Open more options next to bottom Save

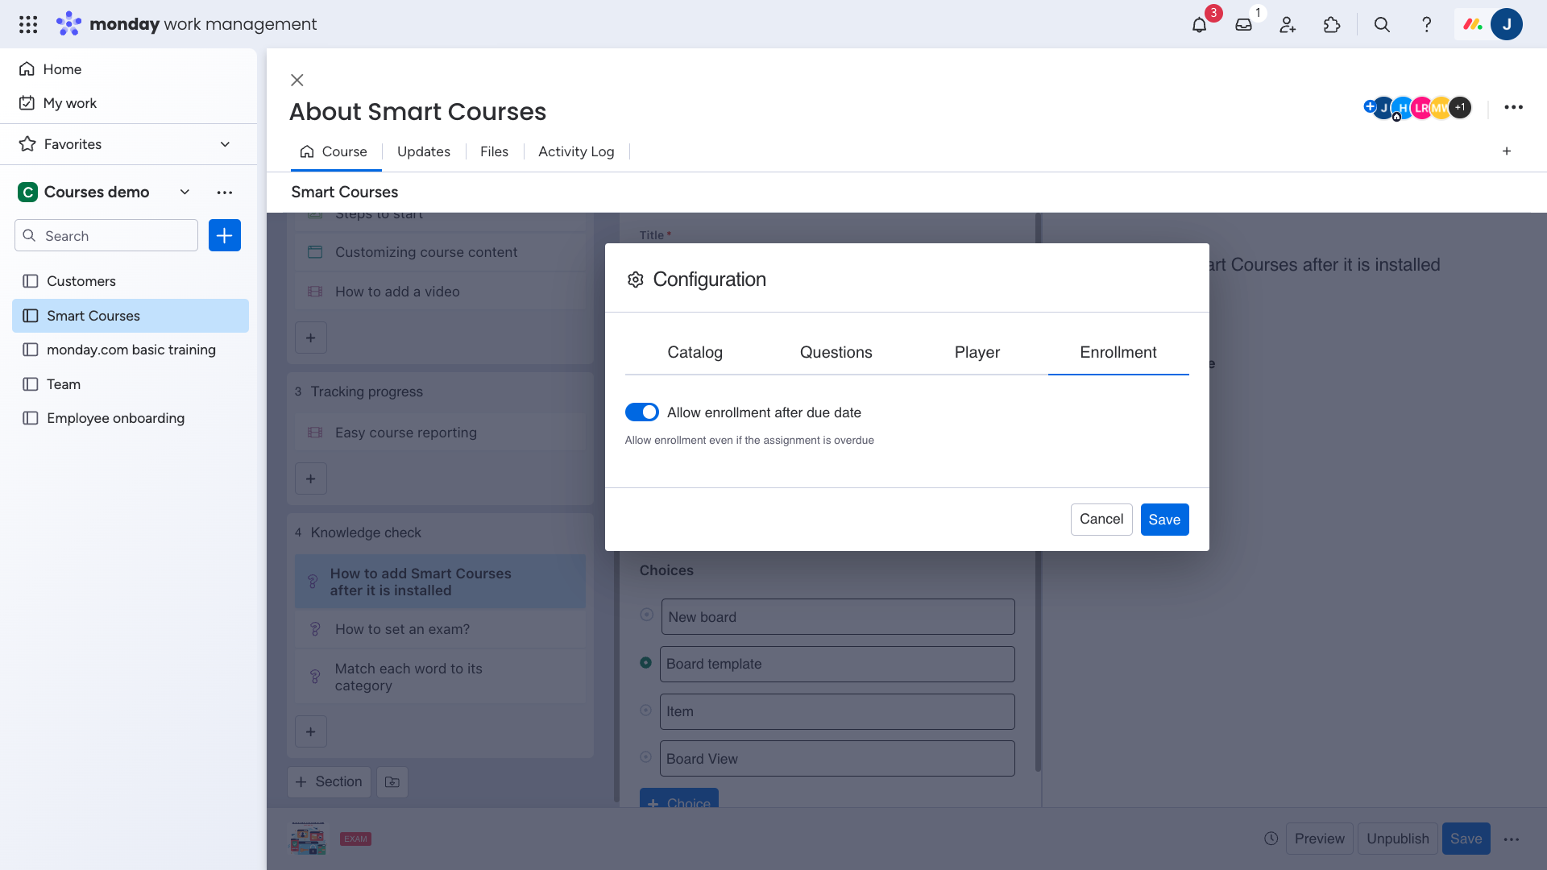click(x=1512, y=839)
